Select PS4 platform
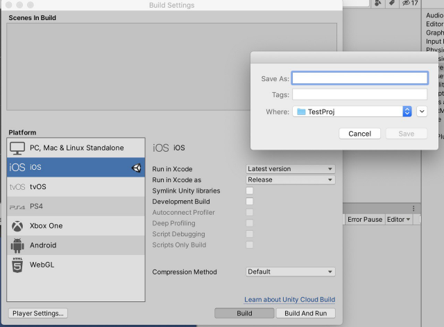 point(76,206)
